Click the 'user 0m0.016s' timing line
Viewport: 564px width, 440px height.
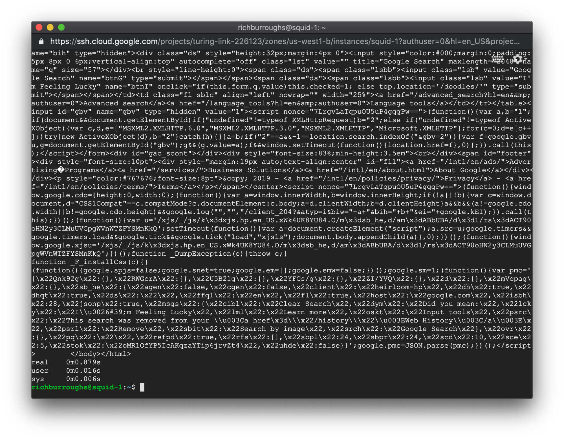(66, 371)
